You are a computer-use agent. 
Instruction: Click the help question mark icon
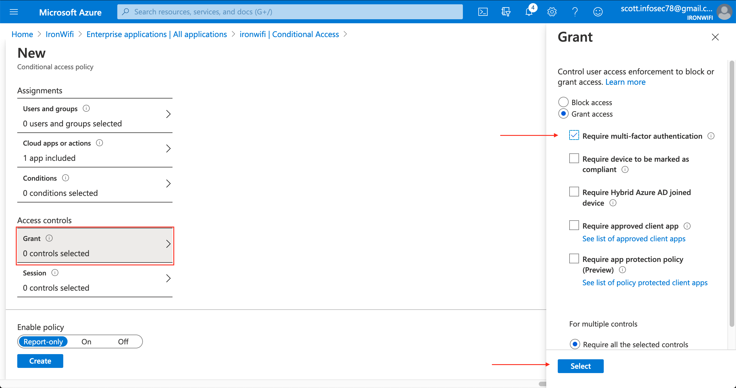[575, 12]
